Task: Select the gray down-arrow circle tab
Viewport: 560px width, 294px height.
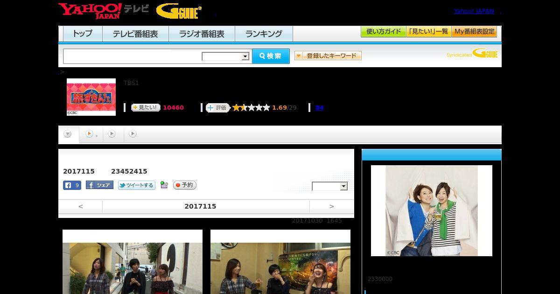Action: pos(68,134)
